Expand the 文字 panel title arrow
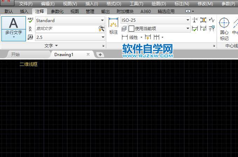This screenshot has width=238, height=157. click(56, 46)
